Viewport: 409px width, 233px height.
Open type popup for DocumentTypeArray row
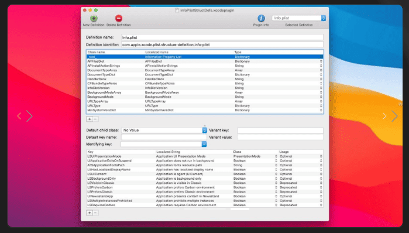coord(321,70)
